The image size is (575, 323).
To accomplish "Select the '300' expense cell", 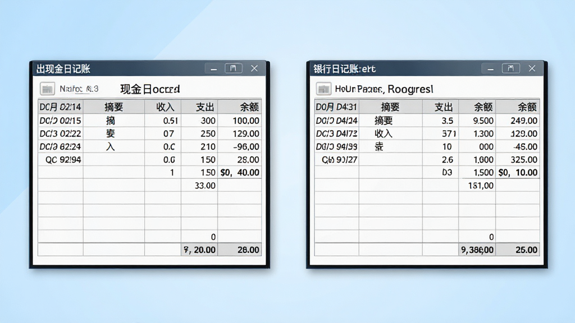I will [x=199, y=121].
